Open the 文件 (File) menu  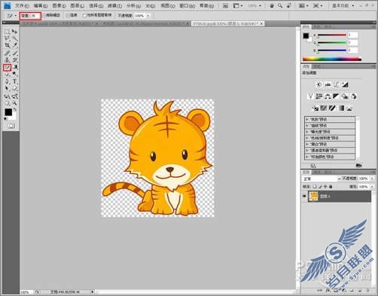click(x=22, y=5)
